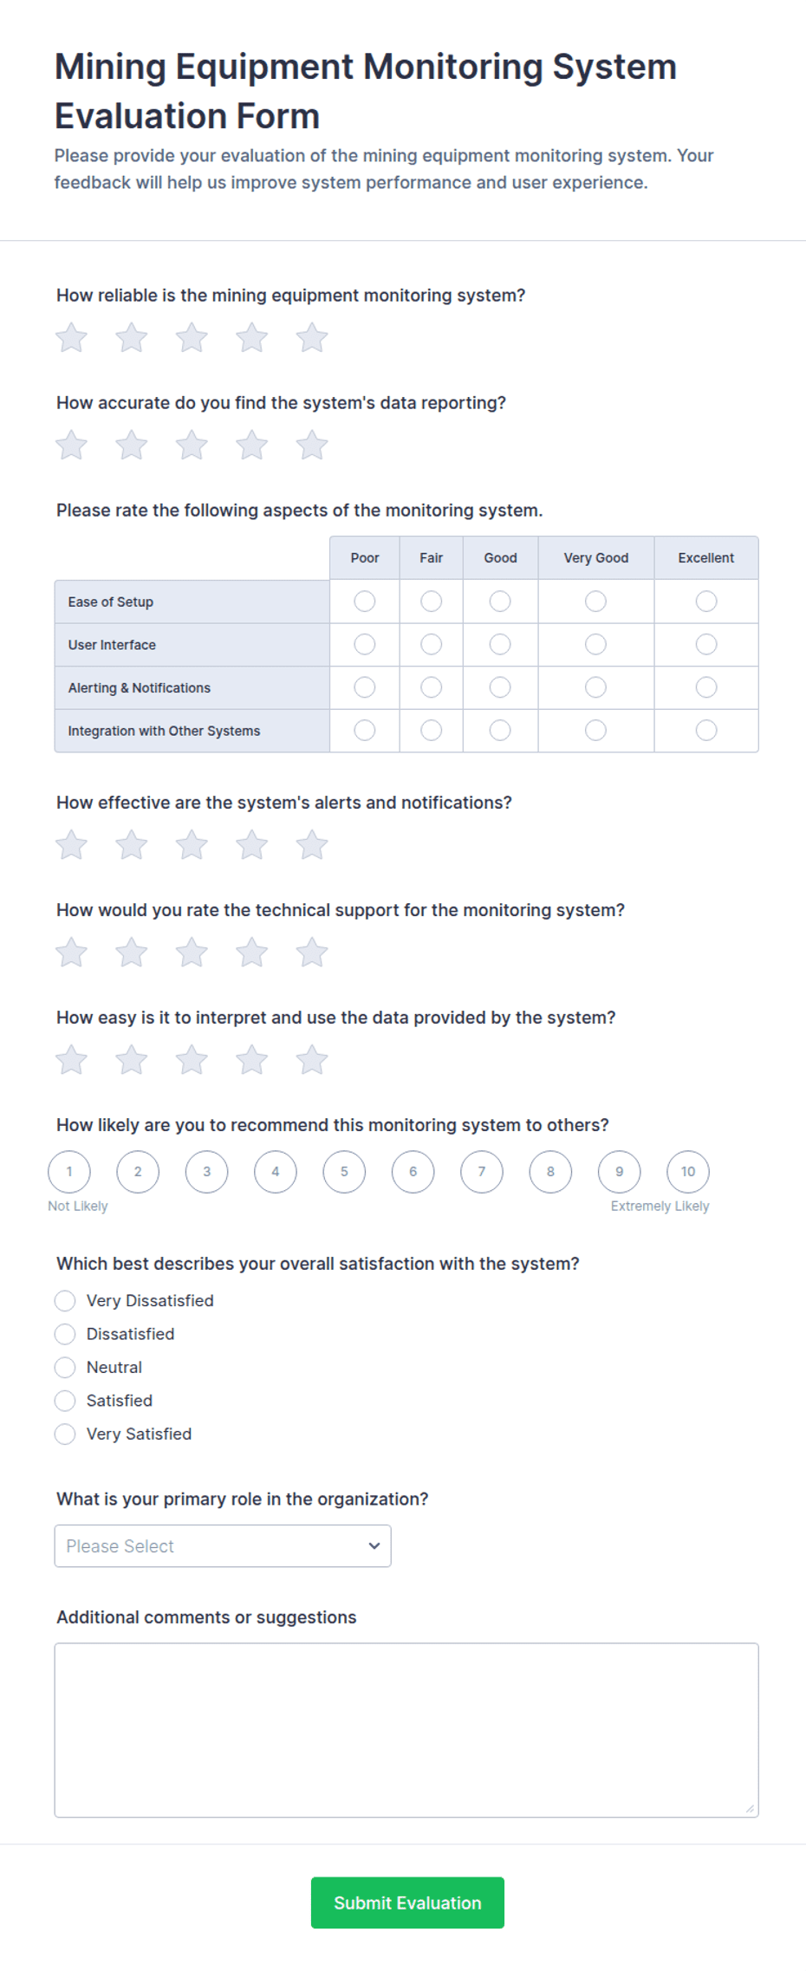Select 10 on the recommendation scale
Screen dimensions: 806x1971
pos(688,1172)
